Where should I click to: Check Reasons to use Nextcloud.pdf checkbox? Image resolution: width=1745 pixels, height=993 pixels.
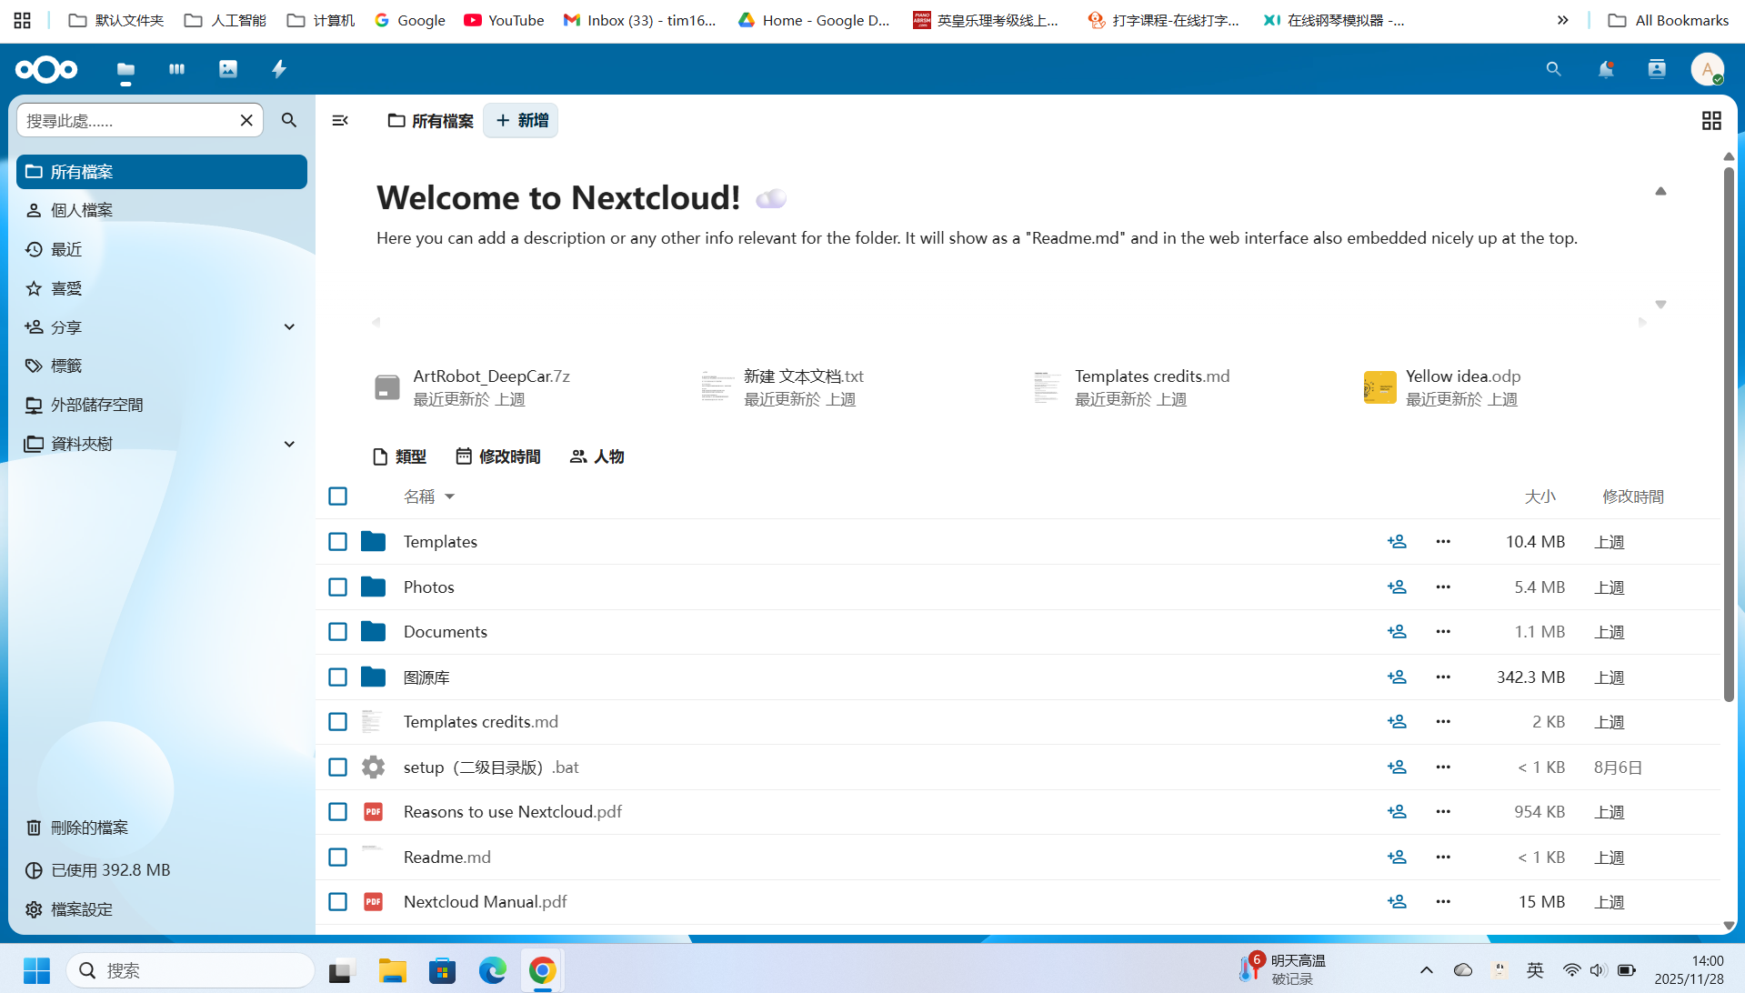[337, 812]
